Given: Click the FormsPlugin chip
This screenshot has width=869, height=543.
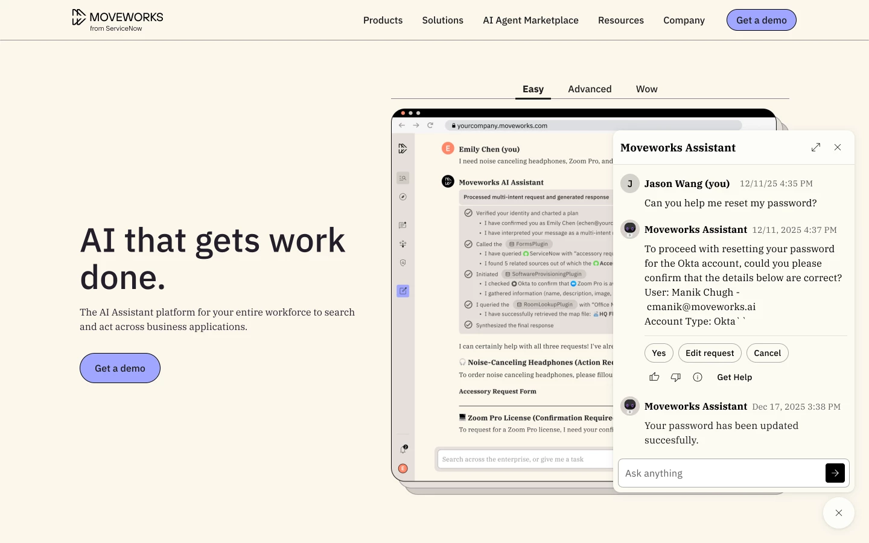Looking at the screenshot, I should [528, 244].
